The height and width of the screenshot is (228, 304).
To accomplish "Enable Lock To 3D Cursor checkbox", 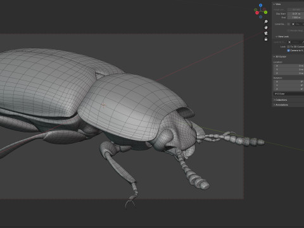I will pos(289,47).
